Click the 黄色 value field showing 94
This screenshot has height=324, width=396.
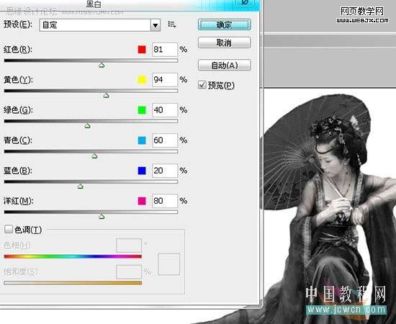pyautogui.click(x=165, y=80)
